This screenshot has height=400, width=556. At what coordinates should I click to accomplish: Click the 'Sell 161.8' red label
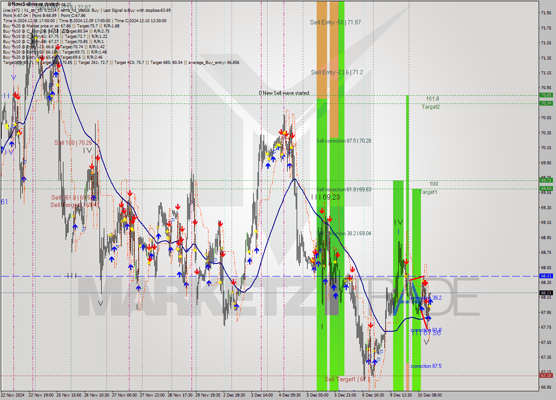(x=72, y=197)
